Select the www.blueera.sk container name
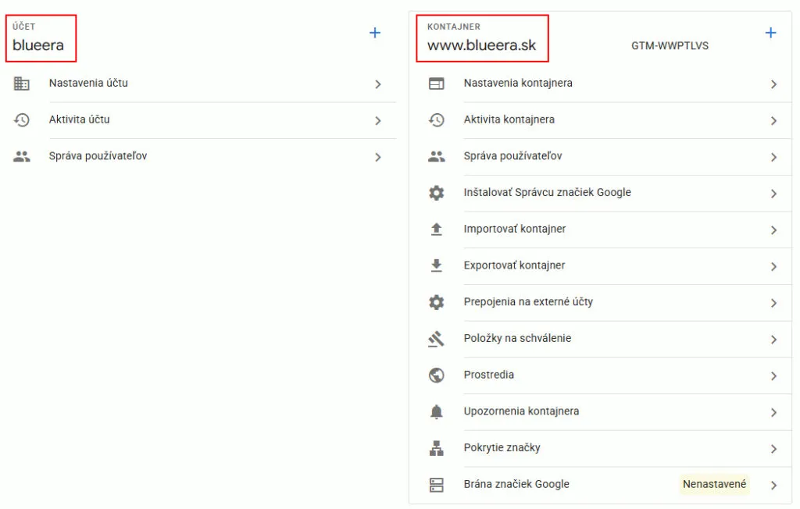800x509 pixels. [481, 45]
